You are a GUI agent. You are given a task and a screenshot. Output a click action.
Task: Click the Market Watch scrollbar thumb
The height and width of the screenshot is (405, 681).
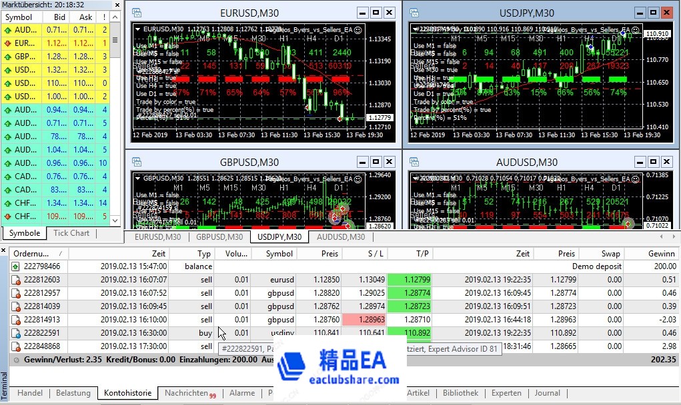[115, 41]
